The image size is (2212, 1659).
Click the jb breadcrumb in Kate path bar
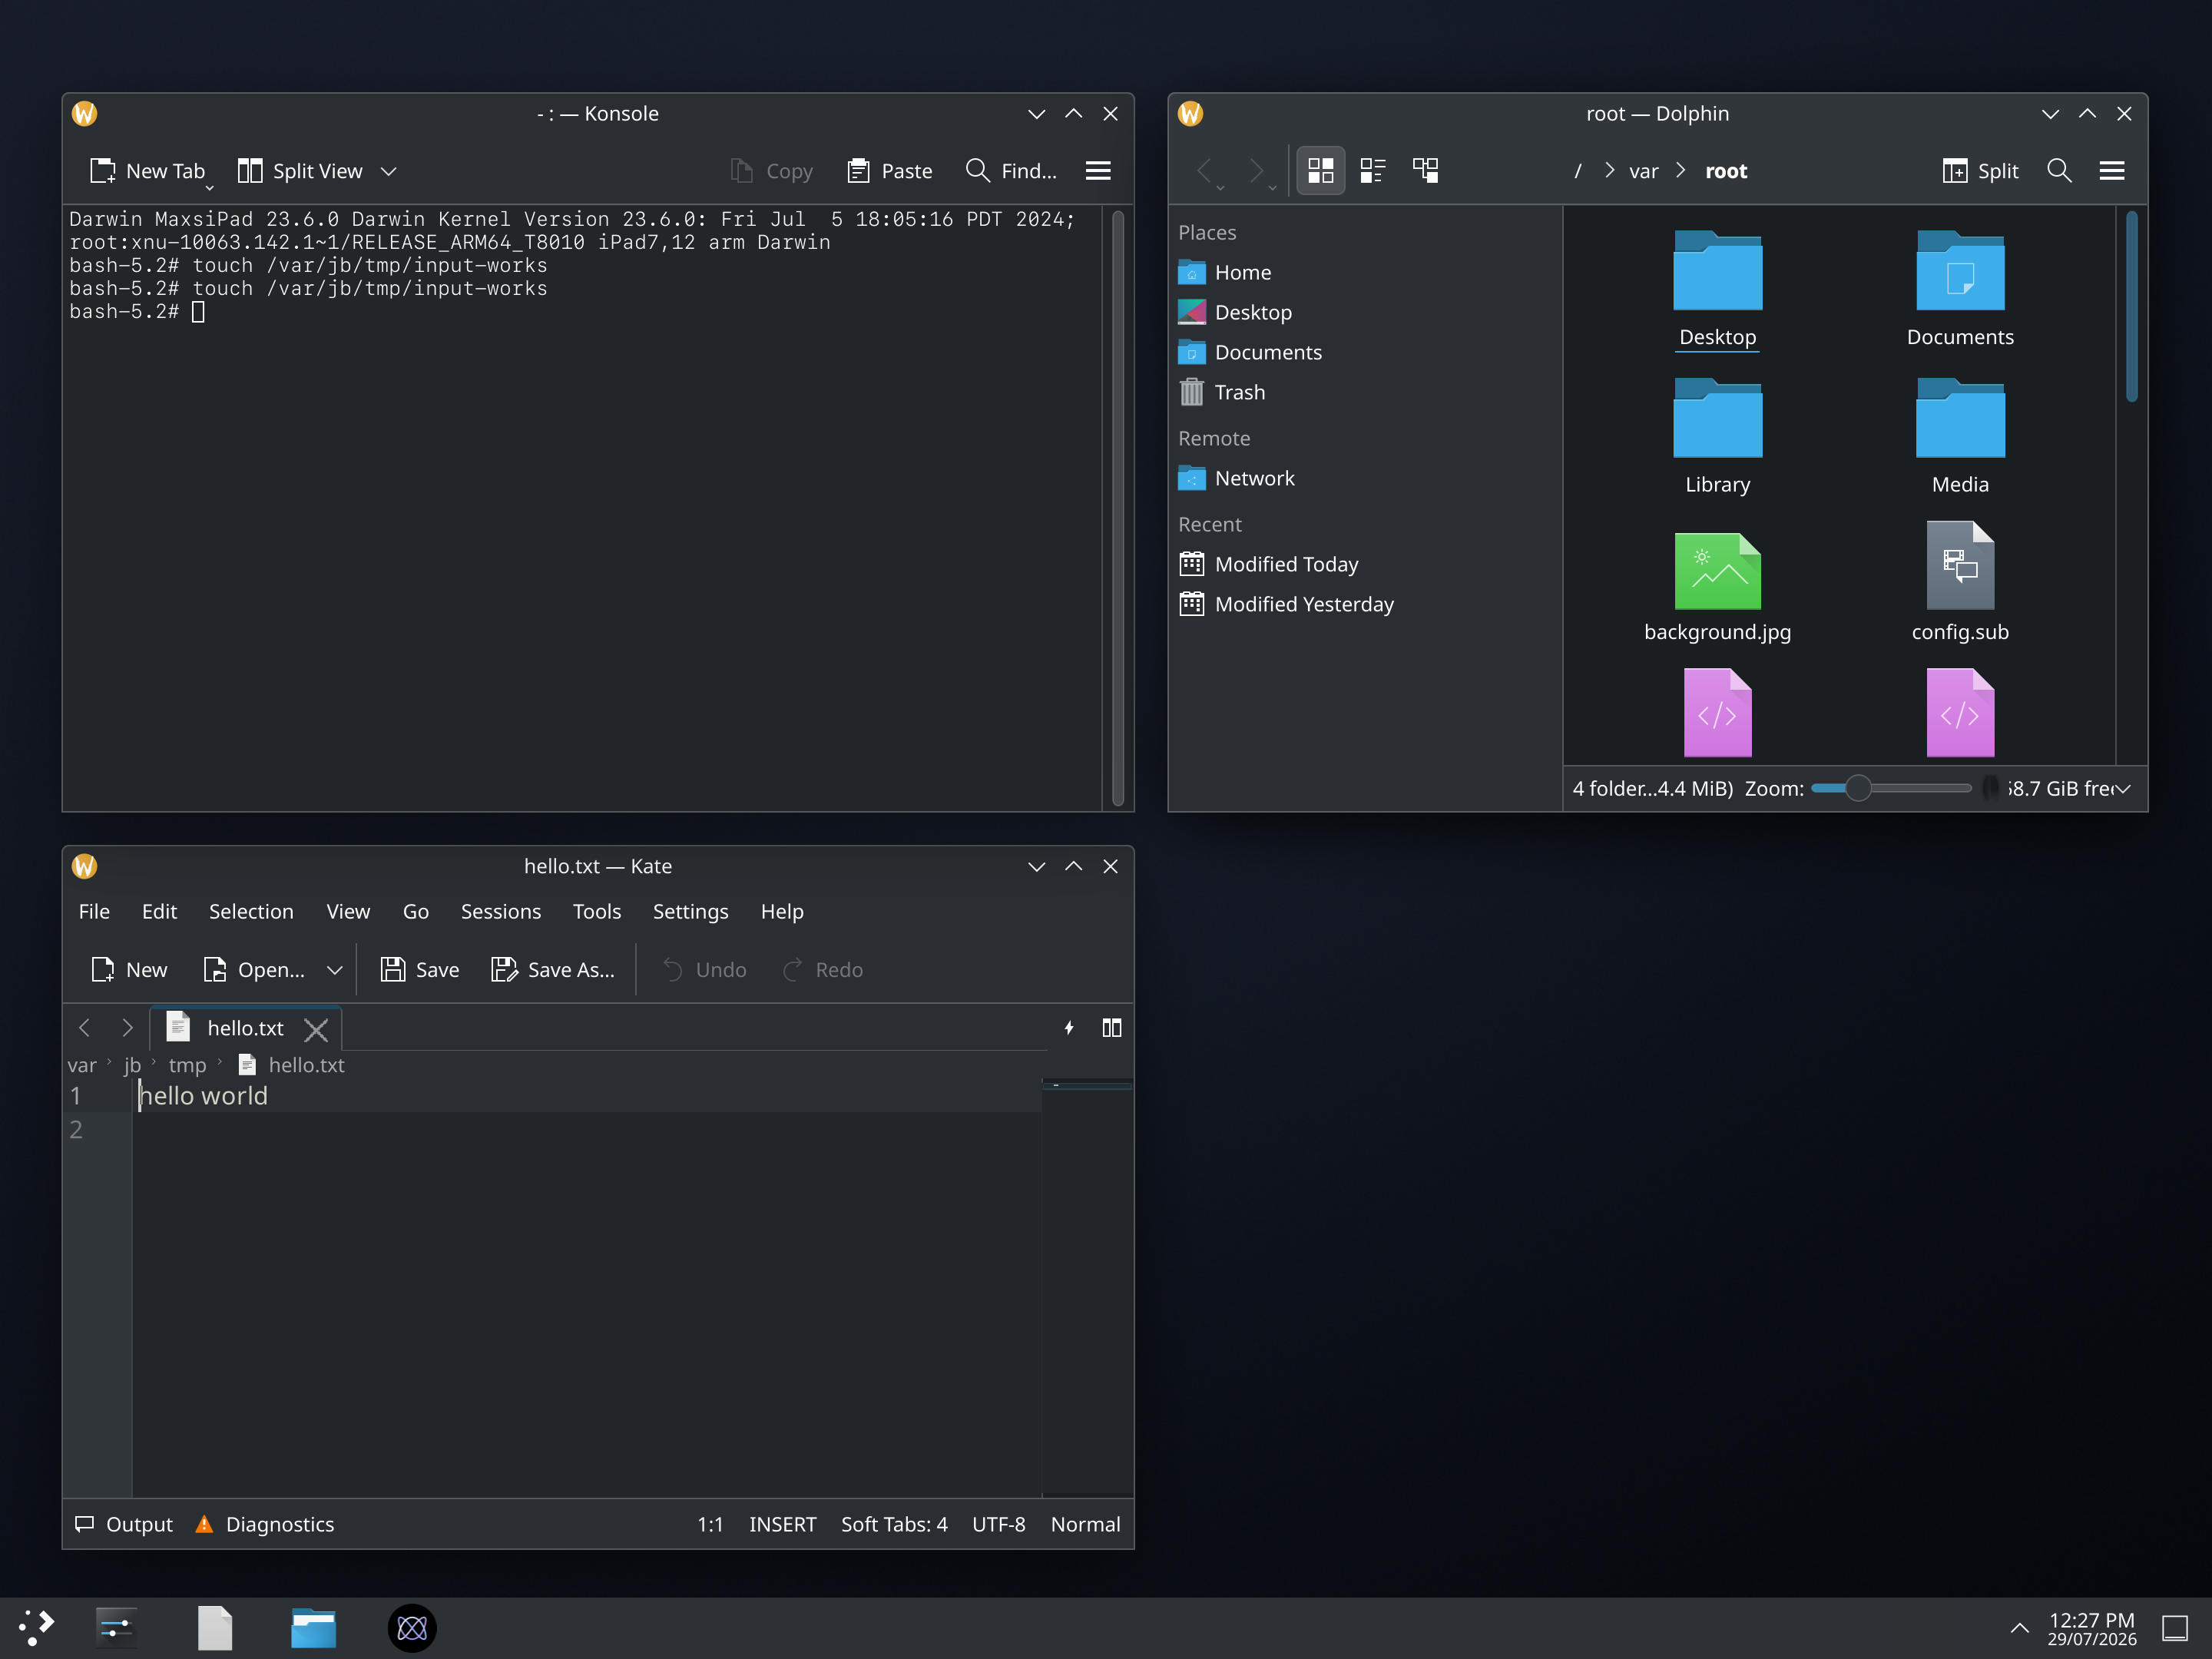click(x=132, y=1065)
